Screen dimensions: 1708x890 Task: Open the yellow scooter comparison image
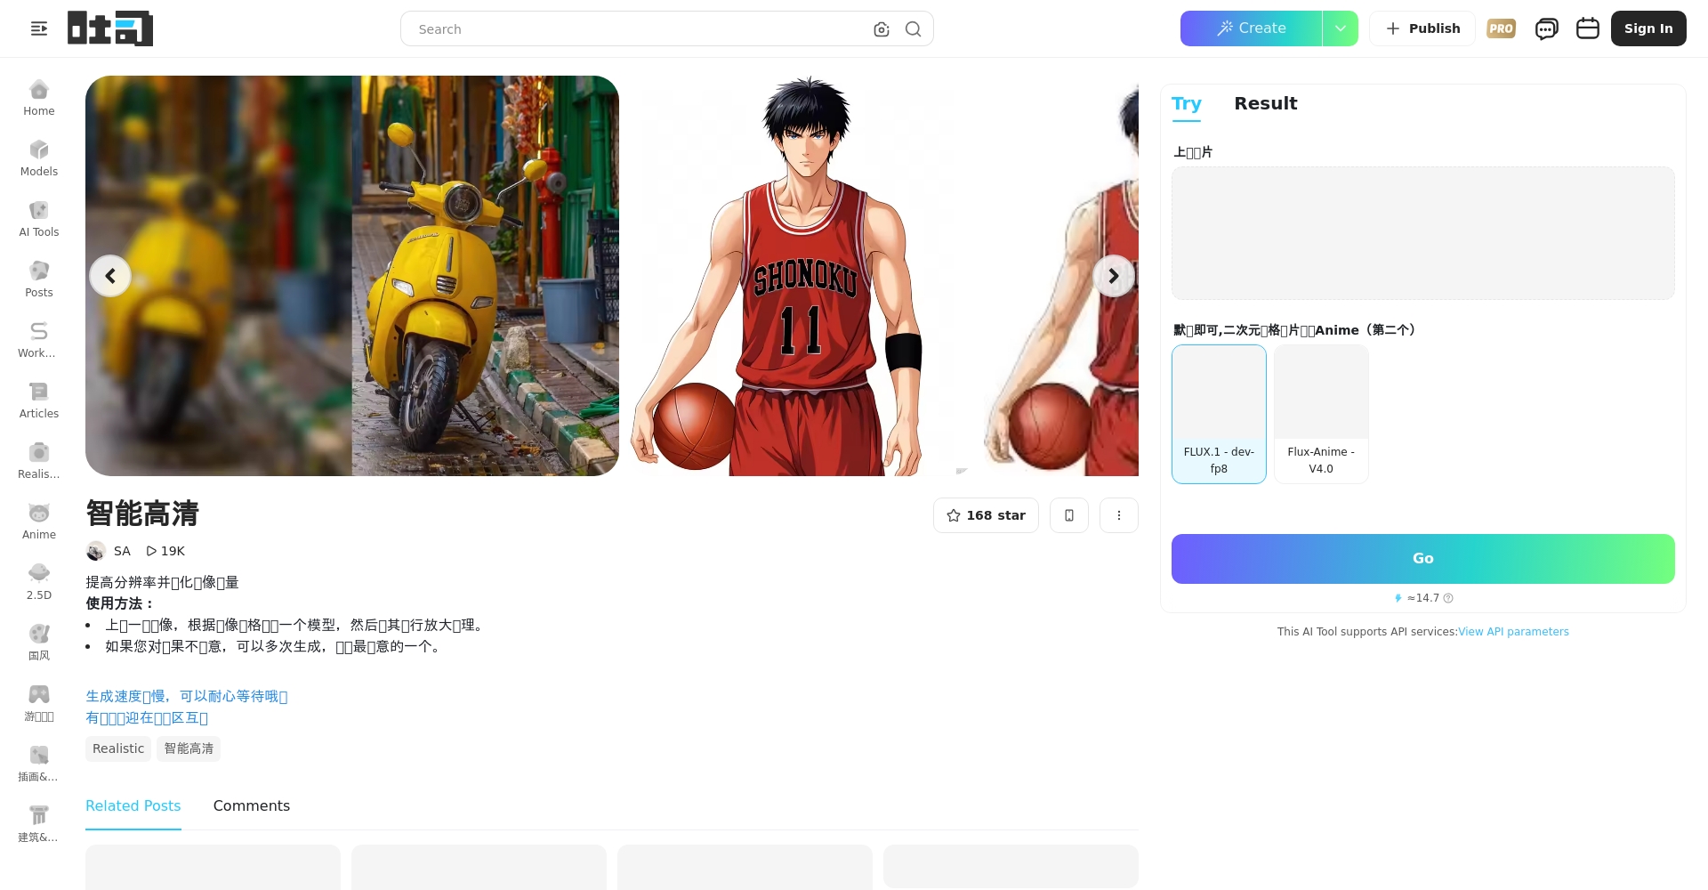[x=352, y=276]
